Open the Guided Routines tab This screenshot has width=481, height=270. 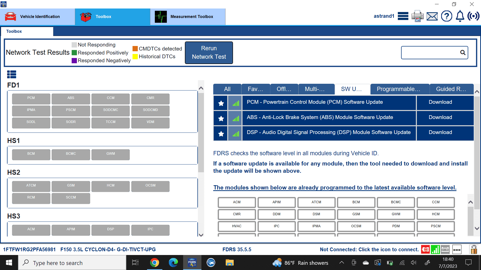(x=451, y=89)
